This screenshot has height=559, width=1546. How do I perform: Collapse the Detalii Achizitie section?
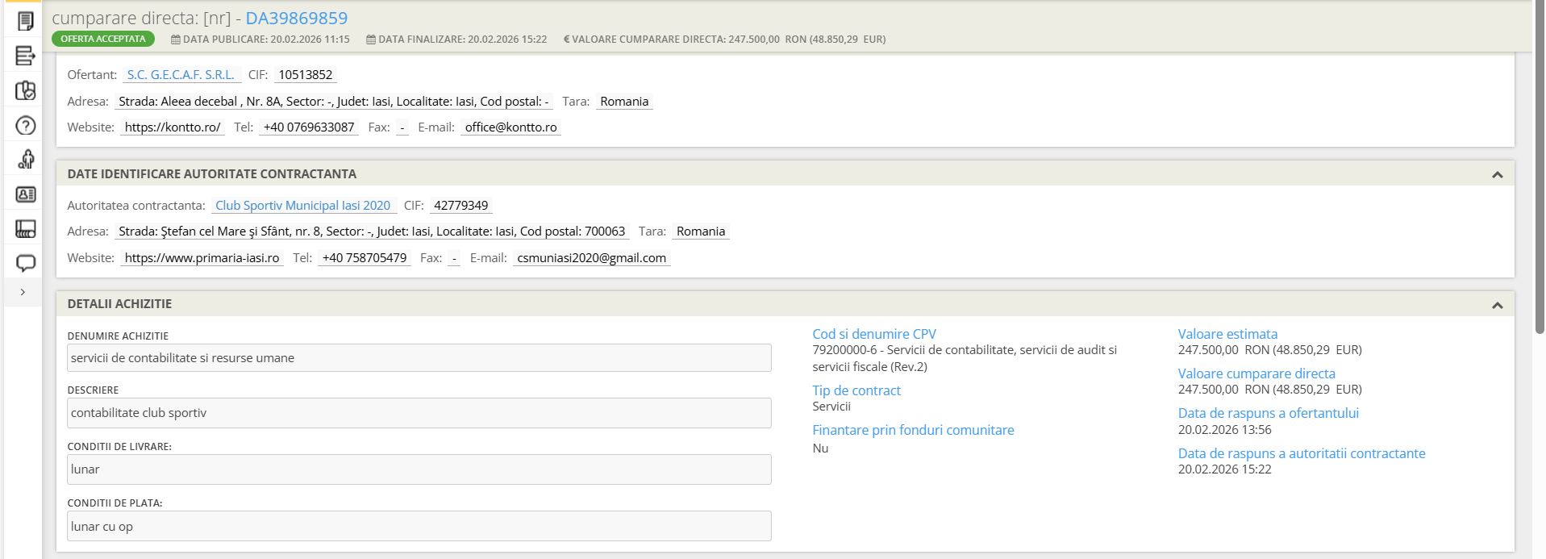1497,305
